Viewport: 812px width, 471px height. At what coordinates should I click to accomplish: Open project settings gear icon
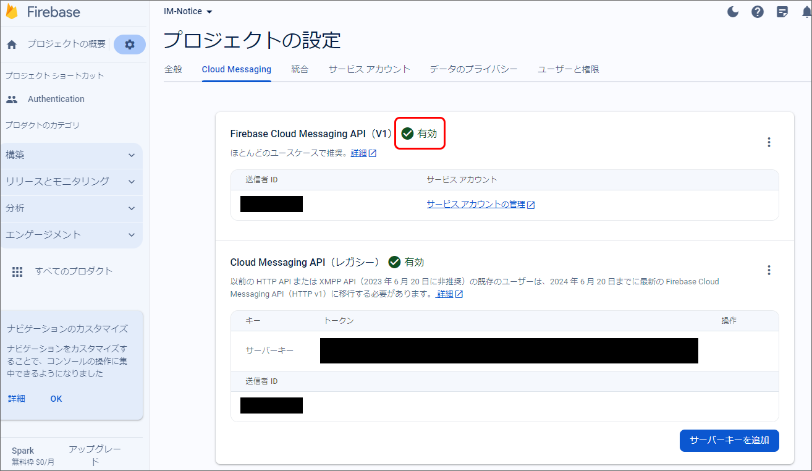[x=130, y=45]
